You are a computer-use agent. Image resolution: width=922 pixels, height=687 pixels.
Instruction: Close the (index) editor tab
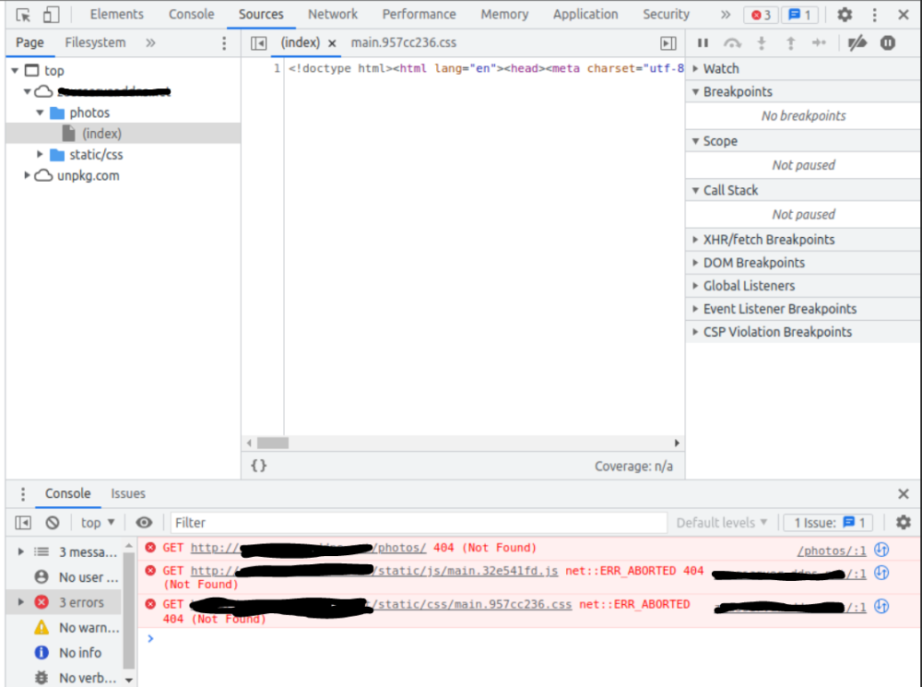coord(332,43)
